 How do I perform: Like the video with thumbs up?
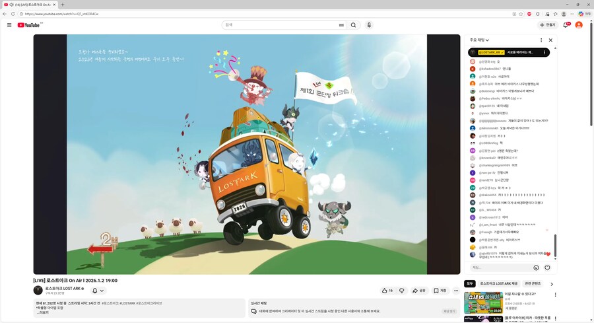[387, 291]
